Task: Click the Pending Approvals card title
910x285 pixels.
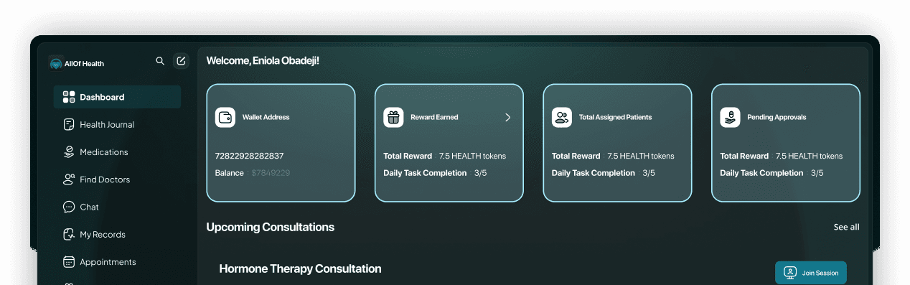Action: (777, 117)
